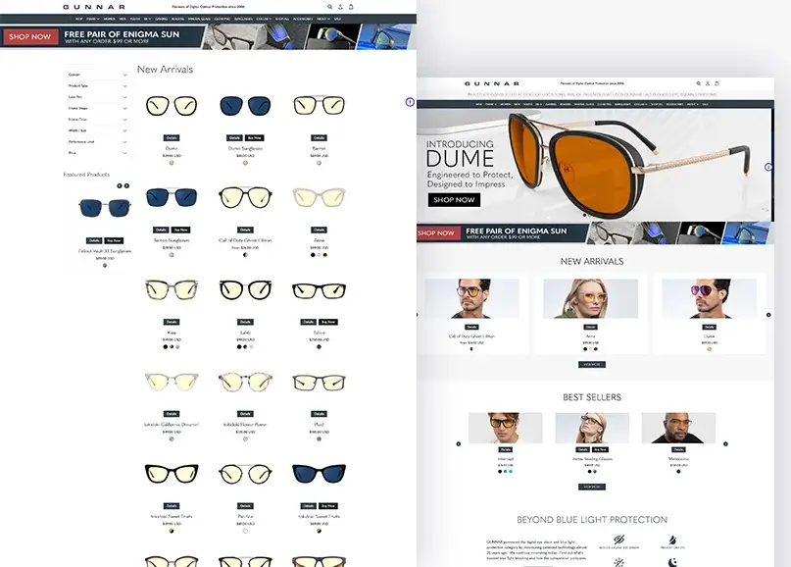
Task: Open account icon in the left listing page header
Action: 340,7
